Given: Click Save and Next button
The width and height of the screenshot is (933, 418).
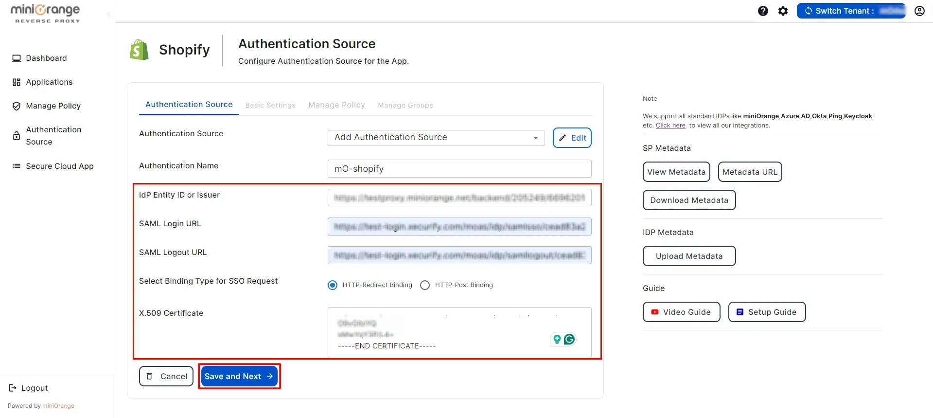Looking at the screenshot, I should click(239, 376).
